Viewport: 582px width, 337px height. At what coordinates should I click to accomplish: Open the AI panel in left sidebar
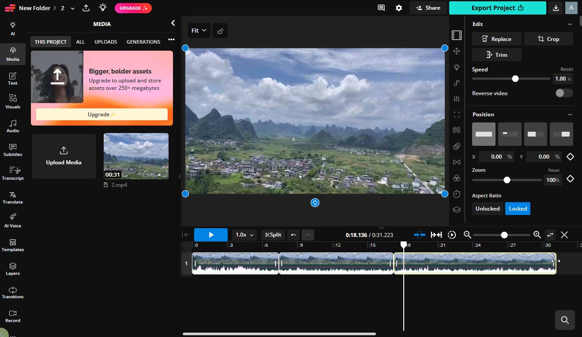coord(13,27)
